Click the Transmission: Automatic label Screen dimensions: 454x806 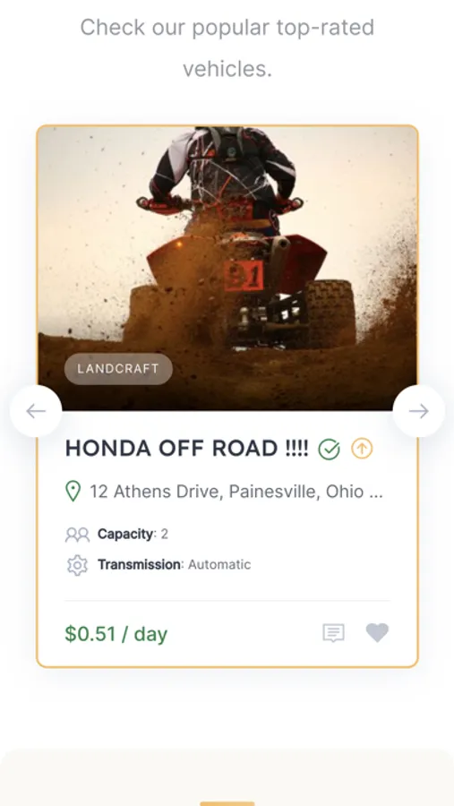pyautogui.click(x=175, y=564)
